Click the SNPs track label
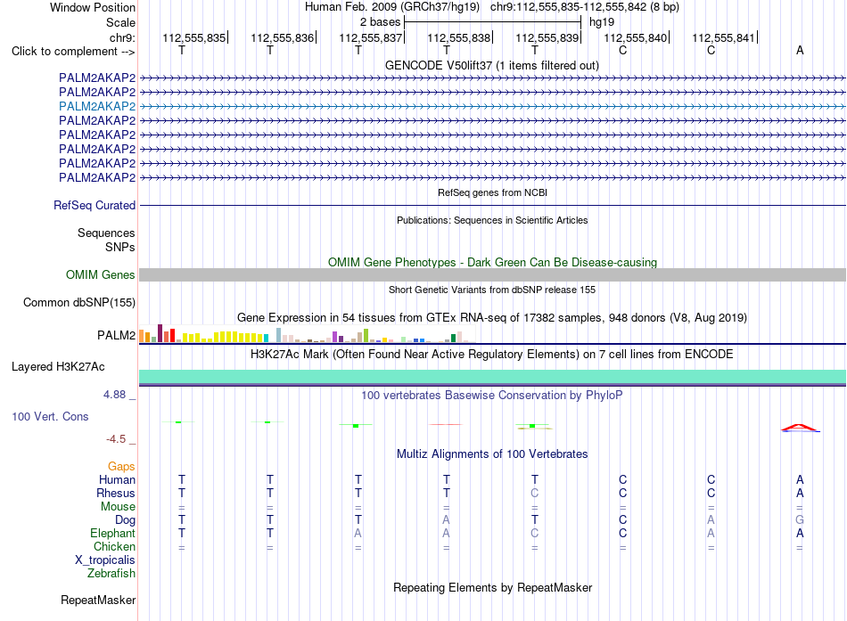This screenshot has width=847, height=621. coord(120,247)
